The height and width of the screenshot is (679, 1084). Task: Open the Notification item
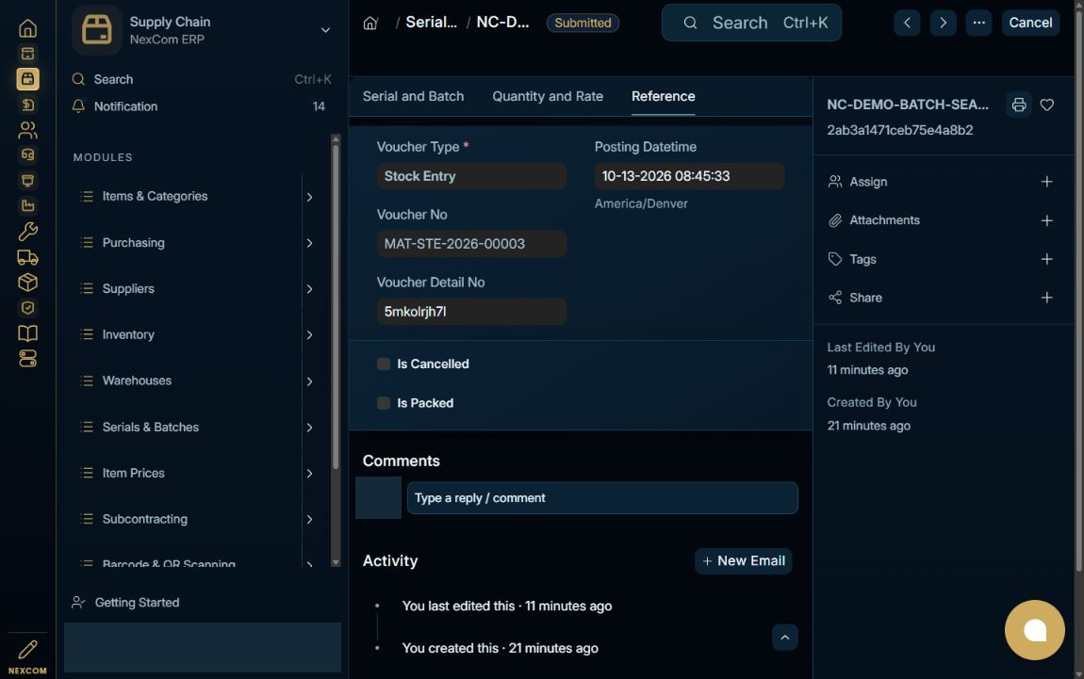[201, 106]
